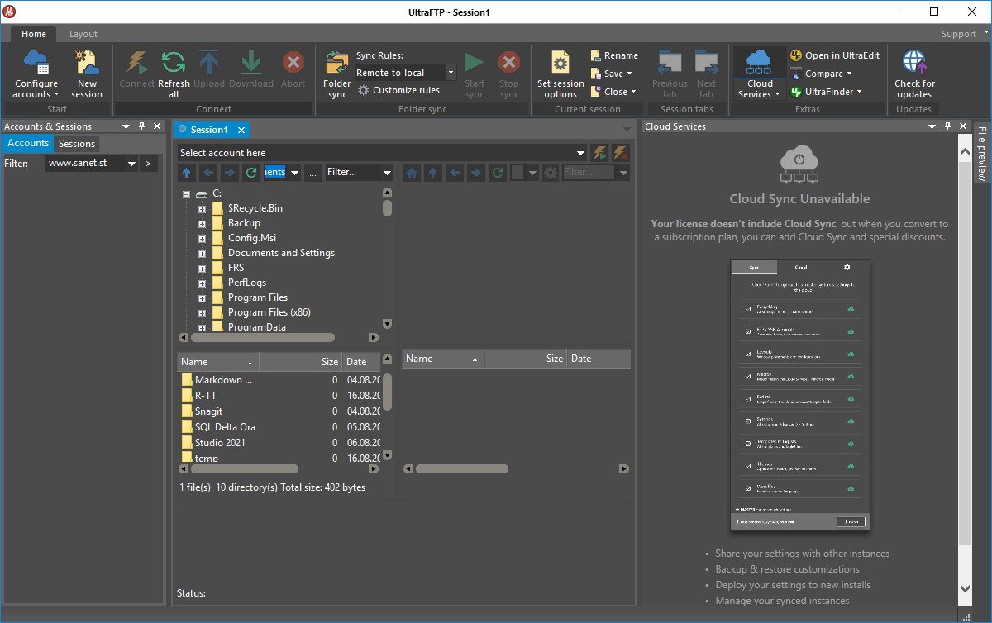Close the Cloud Services panel
Image resolution: width=992 pixels, height=623 pixels.
point(963,126)
